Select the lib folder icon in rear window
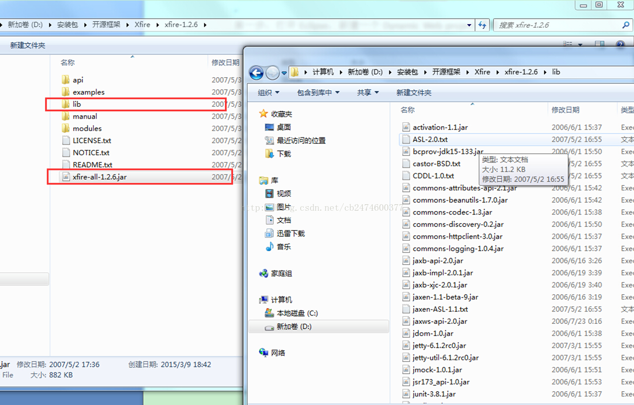634x405 pixels. pos(65,104)
